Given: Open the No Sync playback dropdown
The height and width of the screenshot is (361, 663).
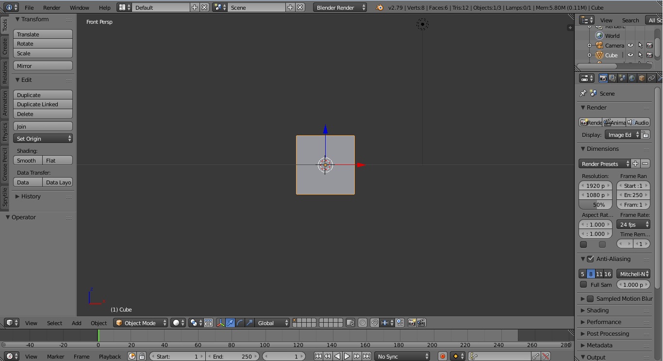Looking at the screenshot, I should click(x=402, y=356).
